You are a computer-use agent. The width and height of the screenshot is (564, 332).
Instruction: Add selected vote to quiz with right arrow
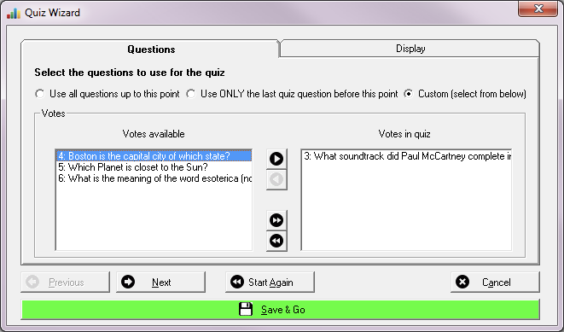click(276, 159)
